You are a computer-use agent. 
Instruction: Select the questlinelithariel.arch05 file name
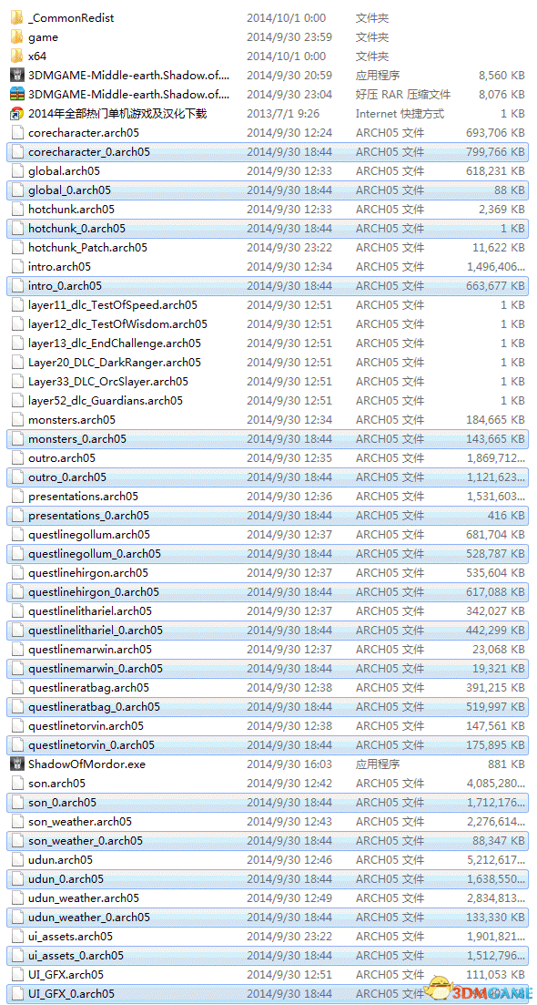pos(90,611)
